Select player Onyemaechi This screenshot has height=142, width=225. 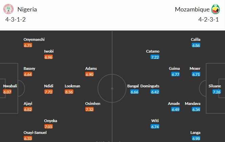click(34, 39)
